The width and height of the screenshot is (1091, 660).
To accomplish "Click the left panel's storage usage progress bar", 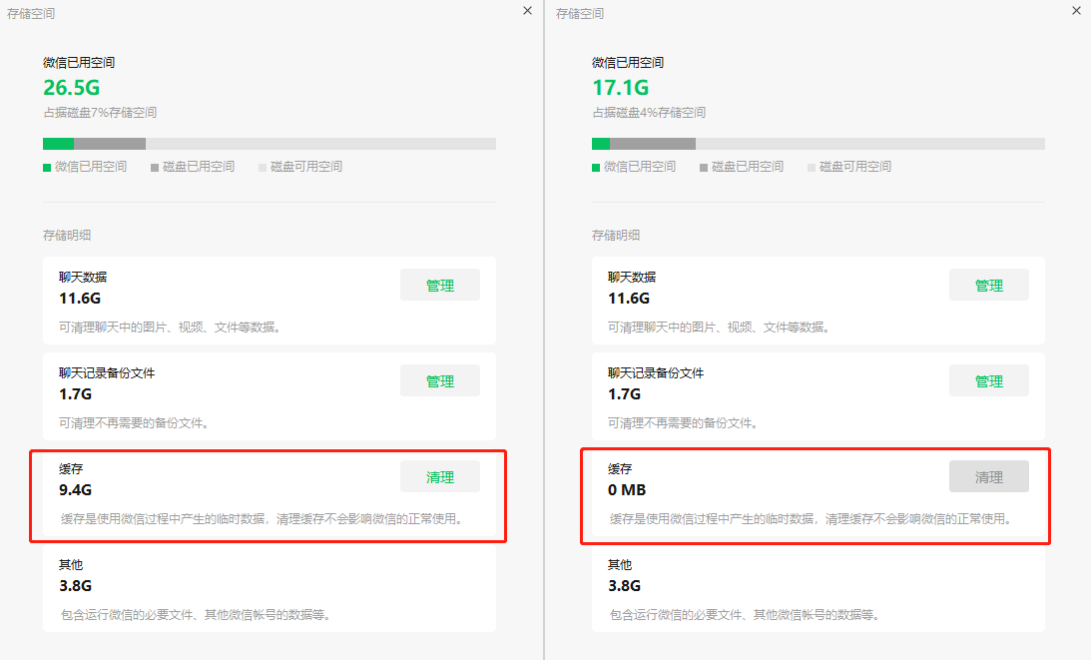I will (270, 143).
